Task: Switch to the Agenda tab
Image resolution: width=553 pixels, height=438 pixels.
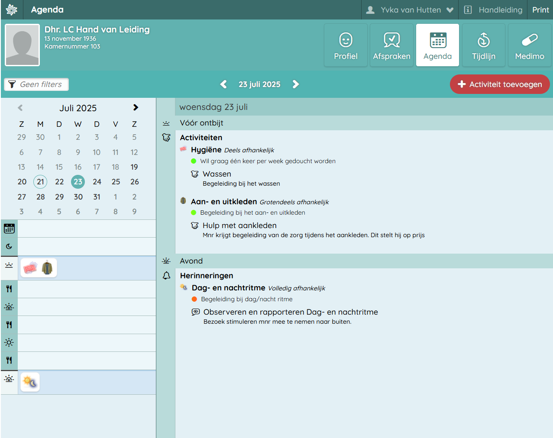Action: click(437, 45)
